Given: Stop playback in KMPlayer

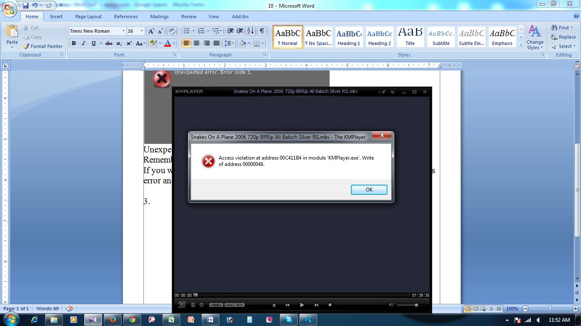Looking at the screenshot, I should [x=330, y=305].
